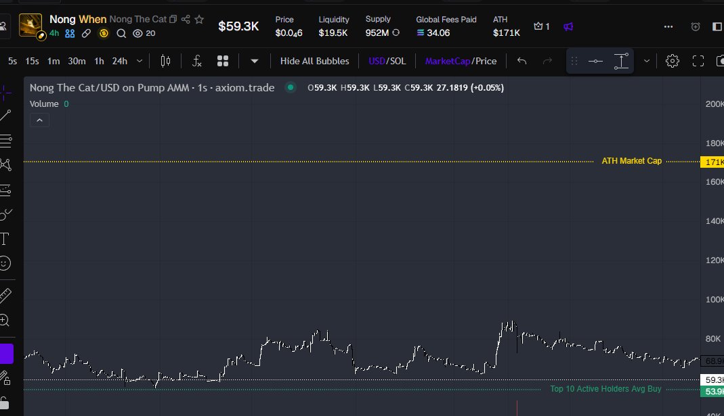Click the alarm clock alert icon
Image resolution: width=724 pixels, height=416 pixels.
(696, 27)
